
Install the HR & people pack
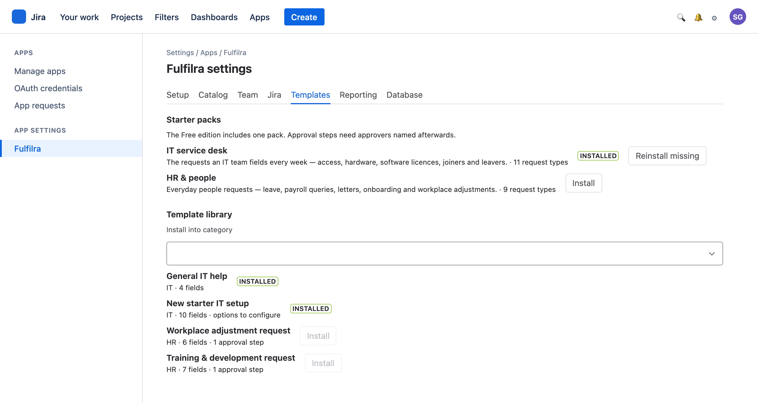[x=584, y=183]
